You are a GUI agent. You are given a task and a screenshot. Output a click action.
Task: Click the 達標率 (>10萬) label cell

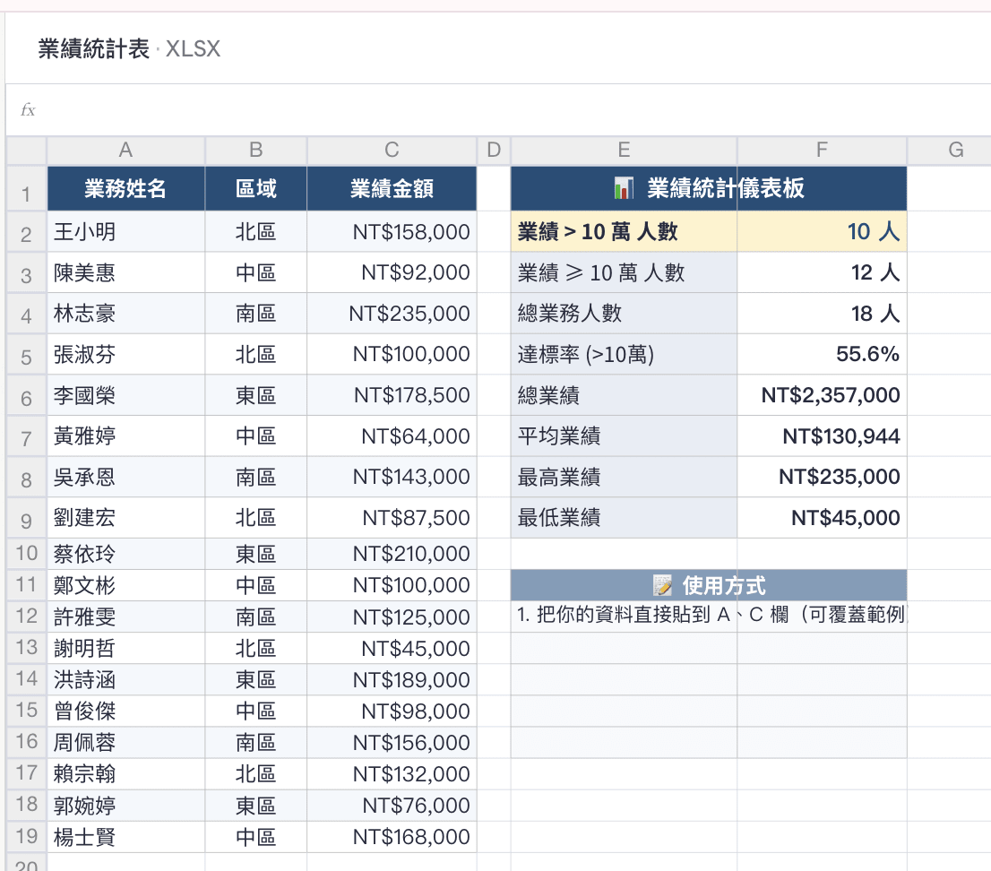click(624, 354)
